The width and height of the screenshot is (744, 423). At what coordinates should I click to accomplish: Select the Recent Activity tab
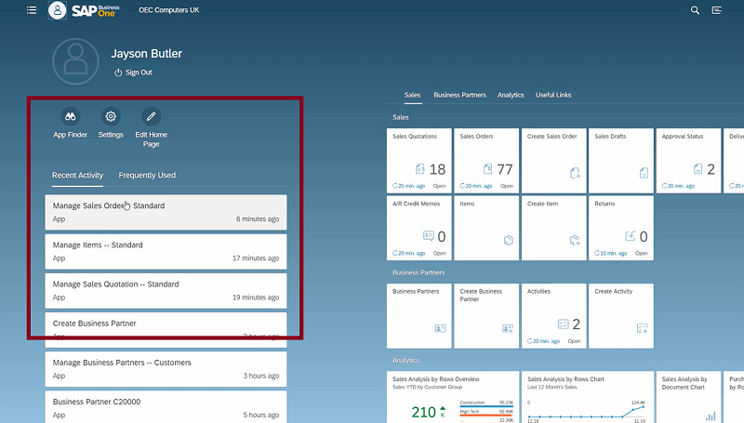click(77, 175)
